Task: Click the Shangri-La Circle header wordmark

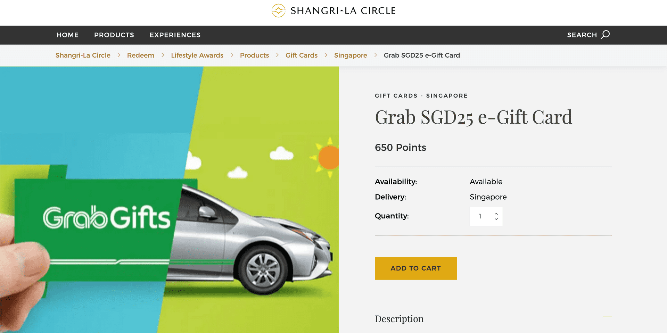Action: click(343, 11)
